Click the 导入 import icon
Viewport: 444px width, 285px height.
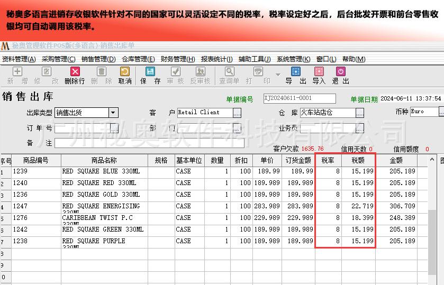coord(319,71)
